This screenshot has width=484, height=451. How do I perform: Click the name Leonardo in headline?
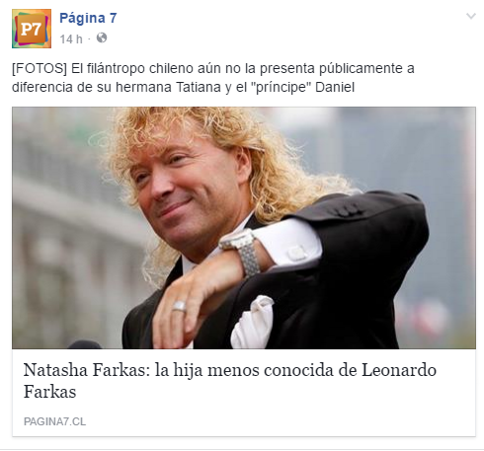coord(399,370)
